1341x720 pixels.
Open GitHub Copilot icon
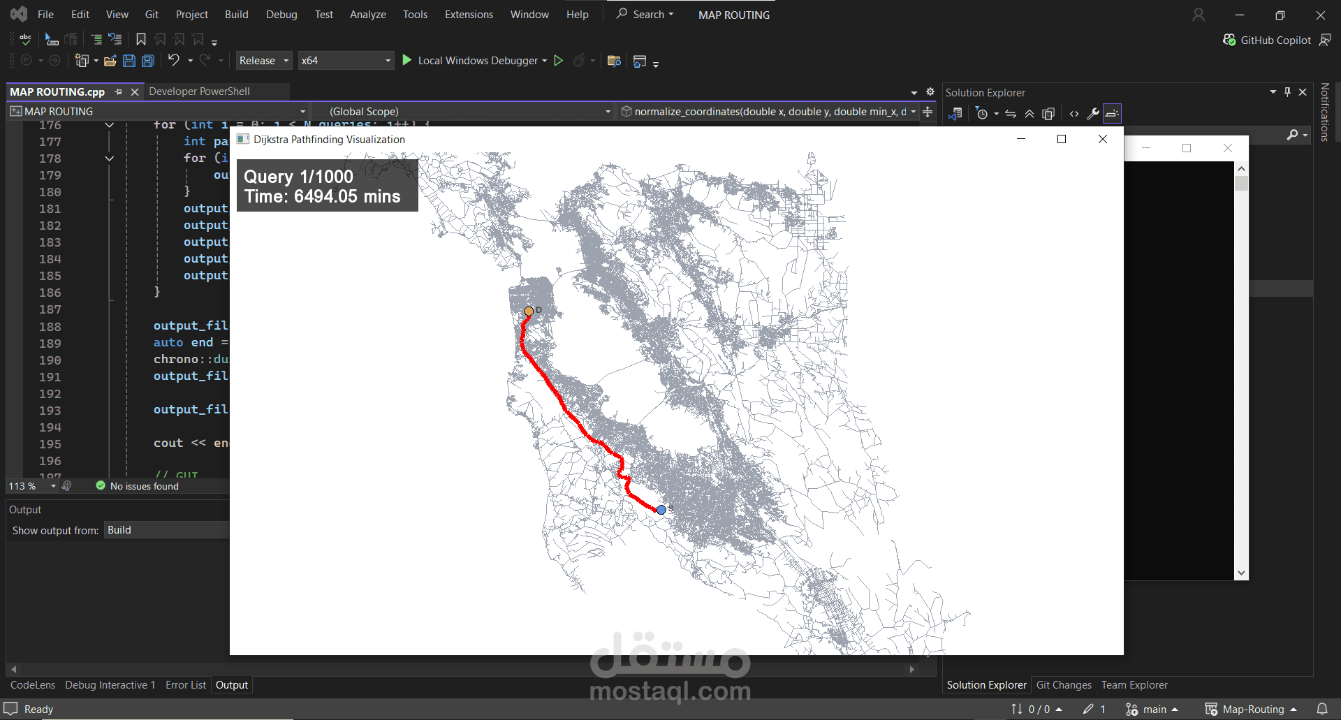[x=1229, y=40]
